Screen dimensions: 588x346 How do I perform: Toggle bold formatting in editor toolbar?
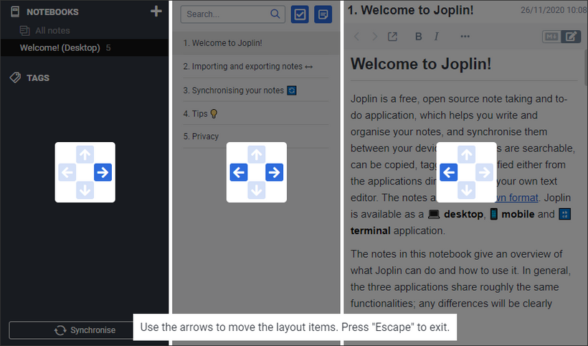(419, 37)
